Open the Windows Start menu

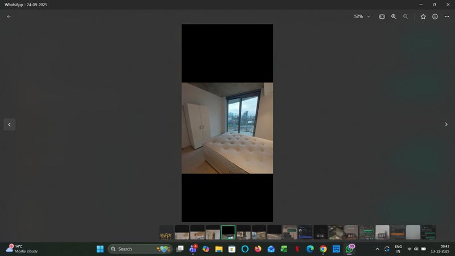pos(100,249)
